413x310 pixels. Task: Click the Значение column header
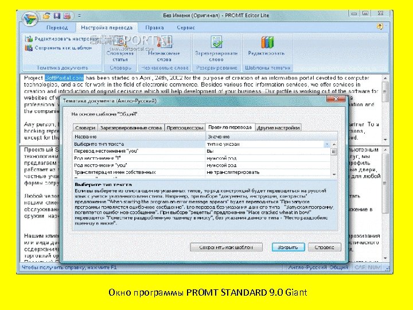point(271,137)
